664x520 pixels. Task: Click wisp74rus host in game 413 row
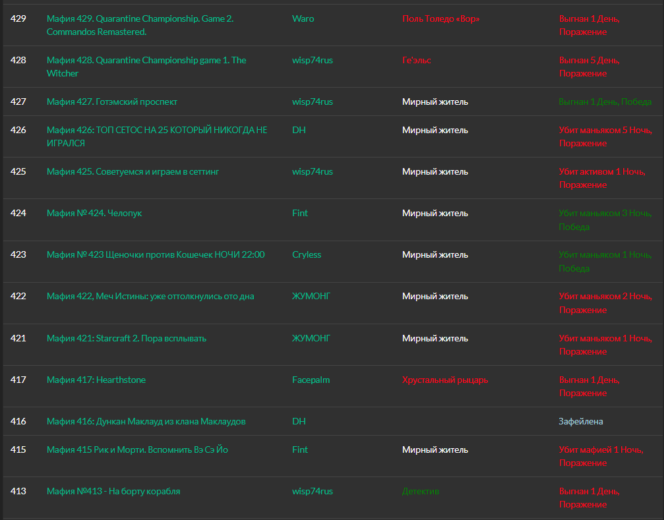pyautogui.click(x=313, y=492)
